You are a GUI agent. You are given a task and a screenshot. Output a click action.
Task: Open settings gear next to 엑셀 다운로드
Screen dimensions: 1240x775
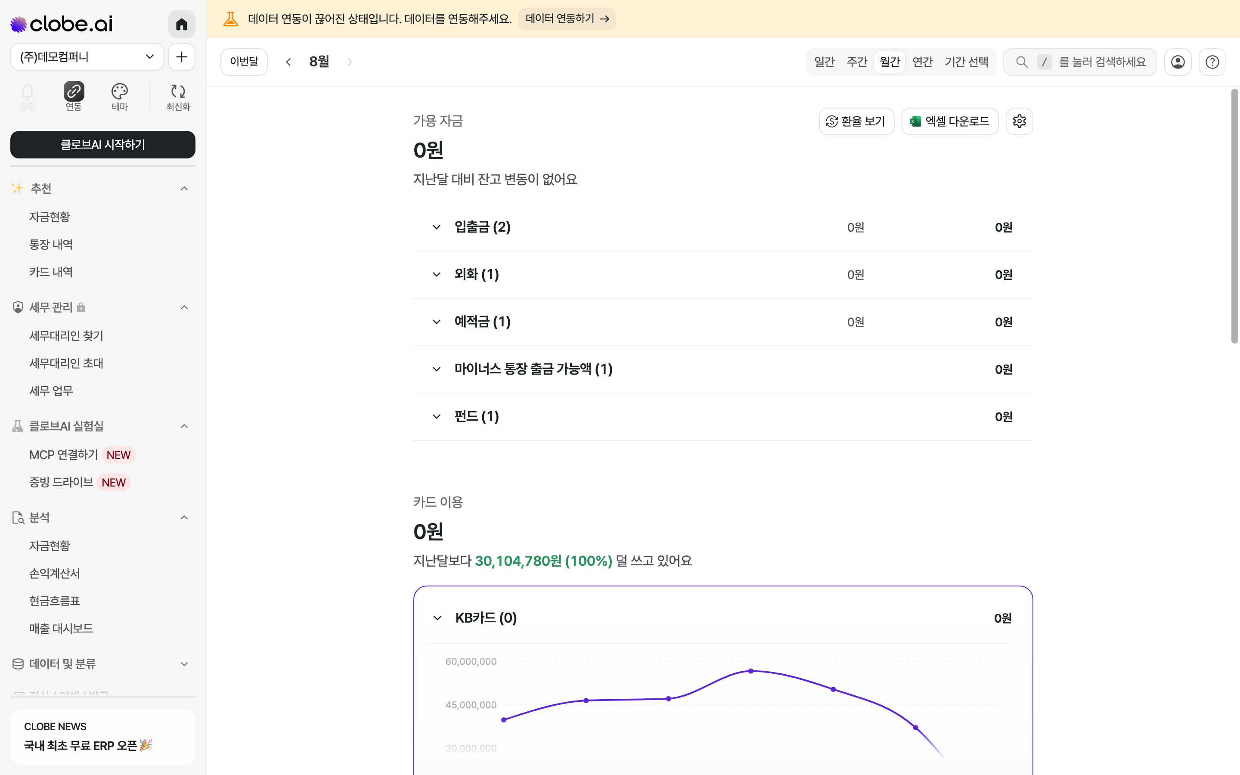(x=1019, y=121)
